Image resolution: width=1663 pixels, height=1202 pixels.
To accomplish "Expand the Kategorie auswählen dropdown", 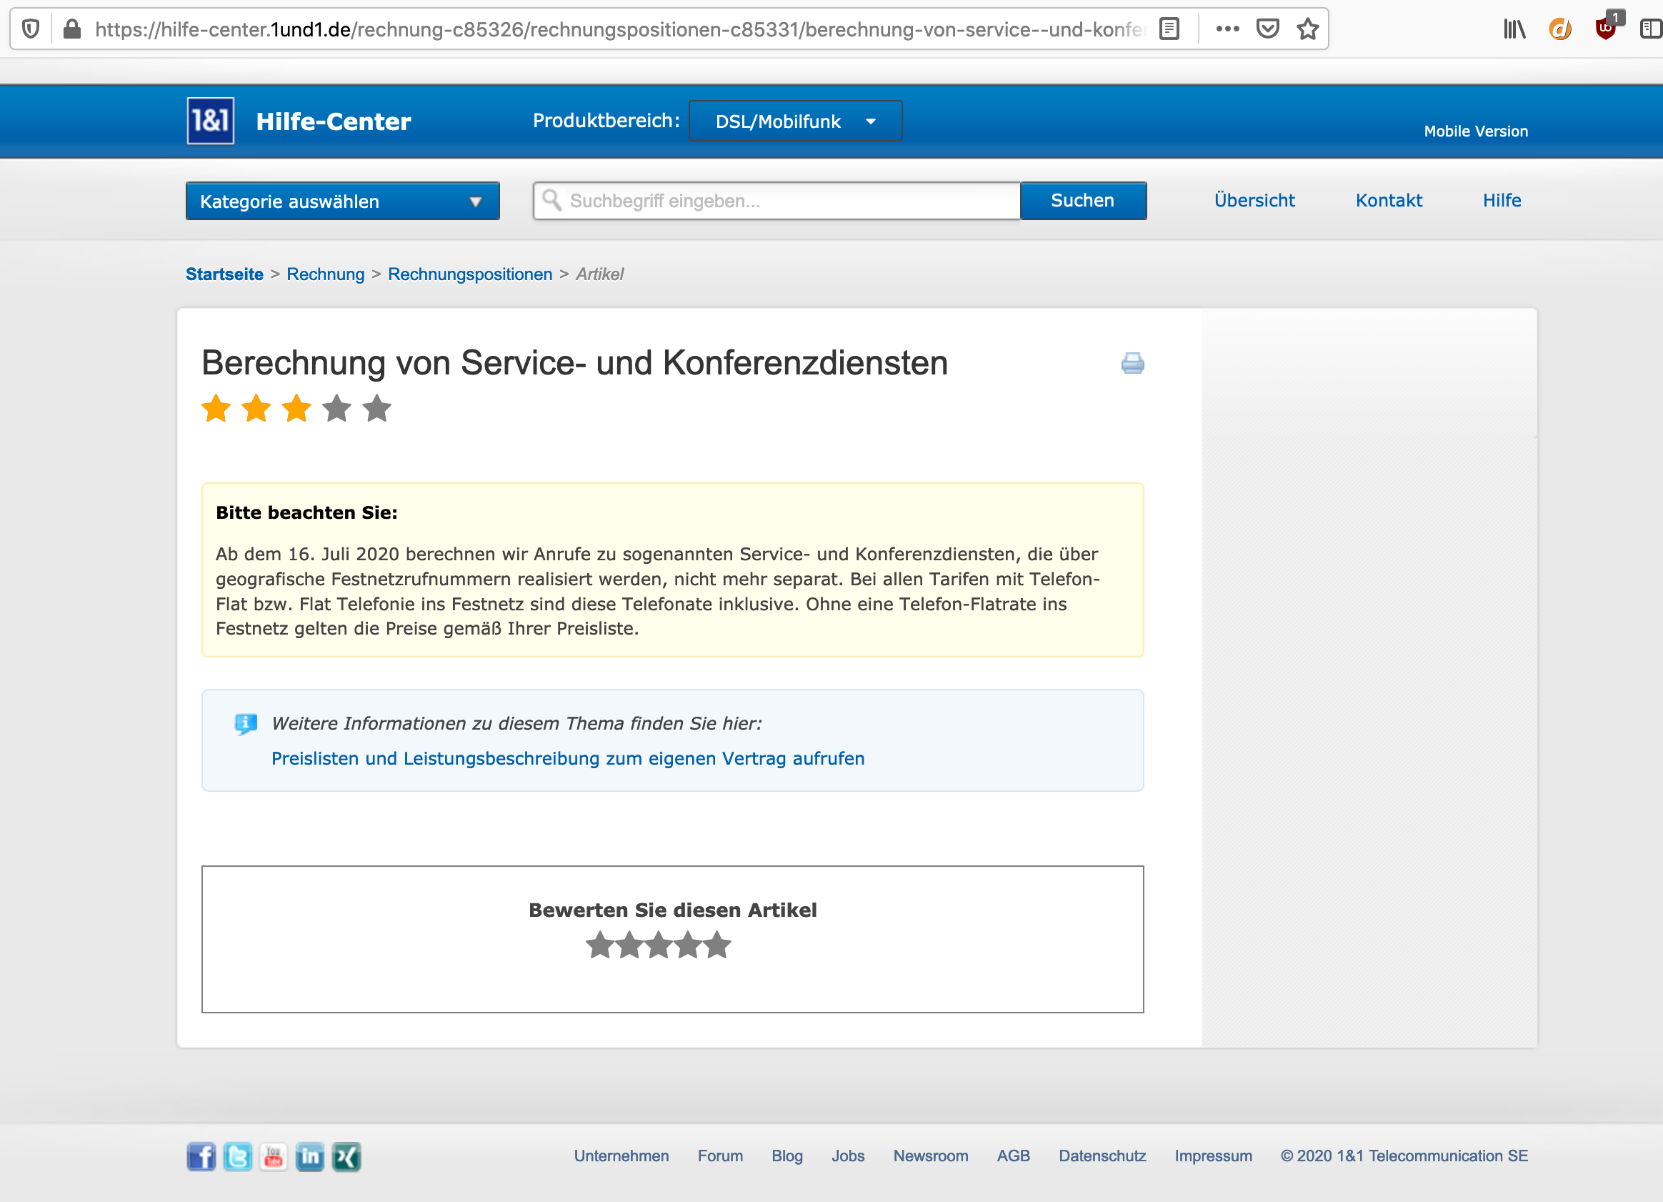I will pyautogui.click(x=342, y=201).
